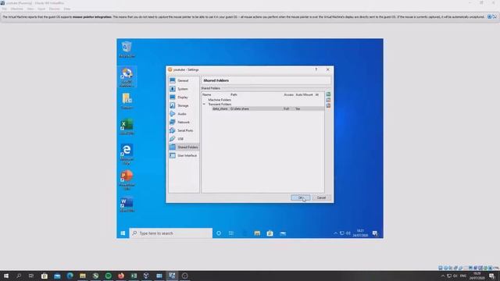500x281 pixels.
Task: Click guest taskbar clock
Action: 360,233
